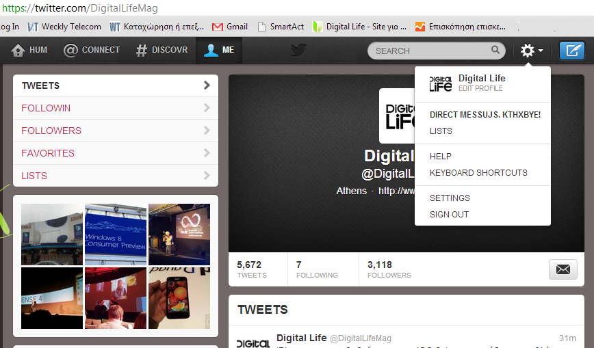594x348 pixels.
Task: Open the Windows 8 Consumer Preview photo
Action: (x=116, y=235)
